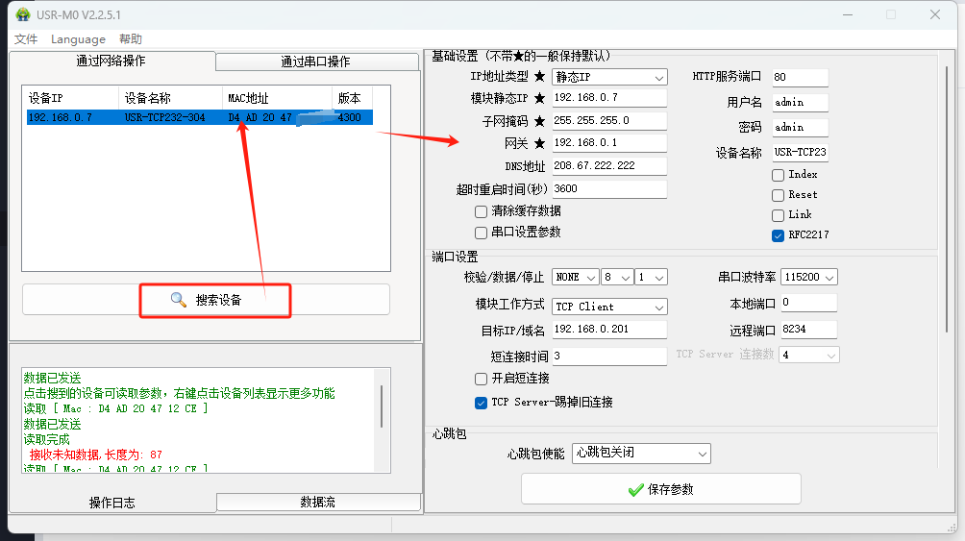Click 模块静态IP field 192.168.0.7

click(609, 98)
